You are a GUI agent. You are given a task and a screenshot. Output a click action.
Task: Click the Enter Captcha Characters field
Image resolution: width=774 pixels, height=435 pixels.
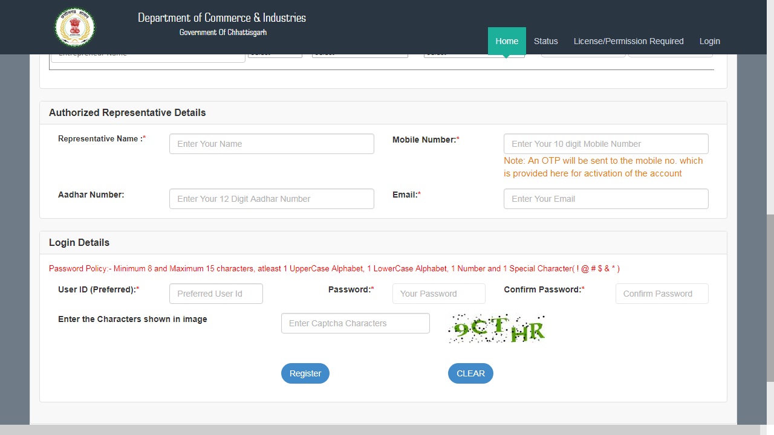355,323
